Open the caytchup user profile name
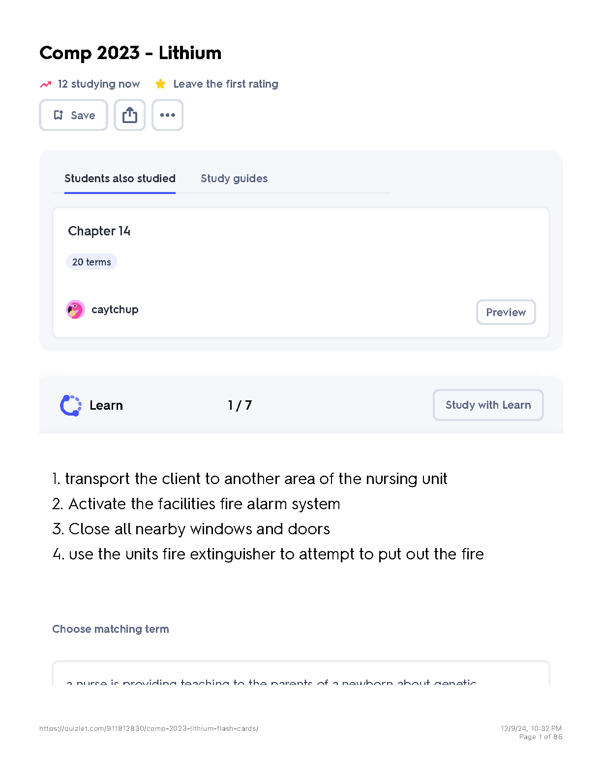This screenshot has width=602, height=780. coord(115,310)
